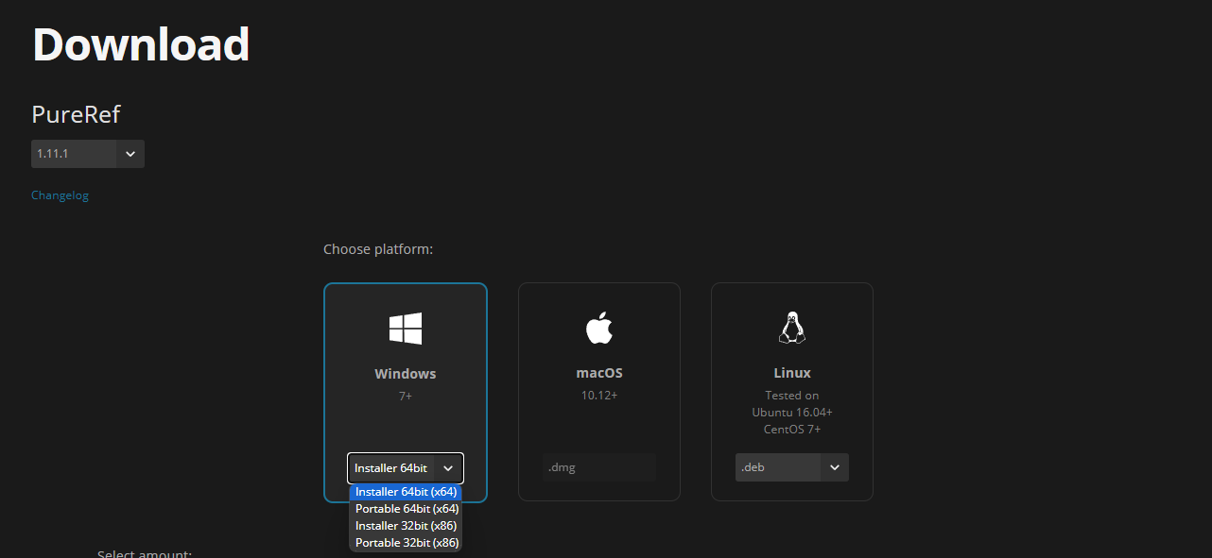Image resolution: width=1212 pixels, height=558 pixels.
Task: Choose the macOS platform label
Action: (x=599, y=374)
